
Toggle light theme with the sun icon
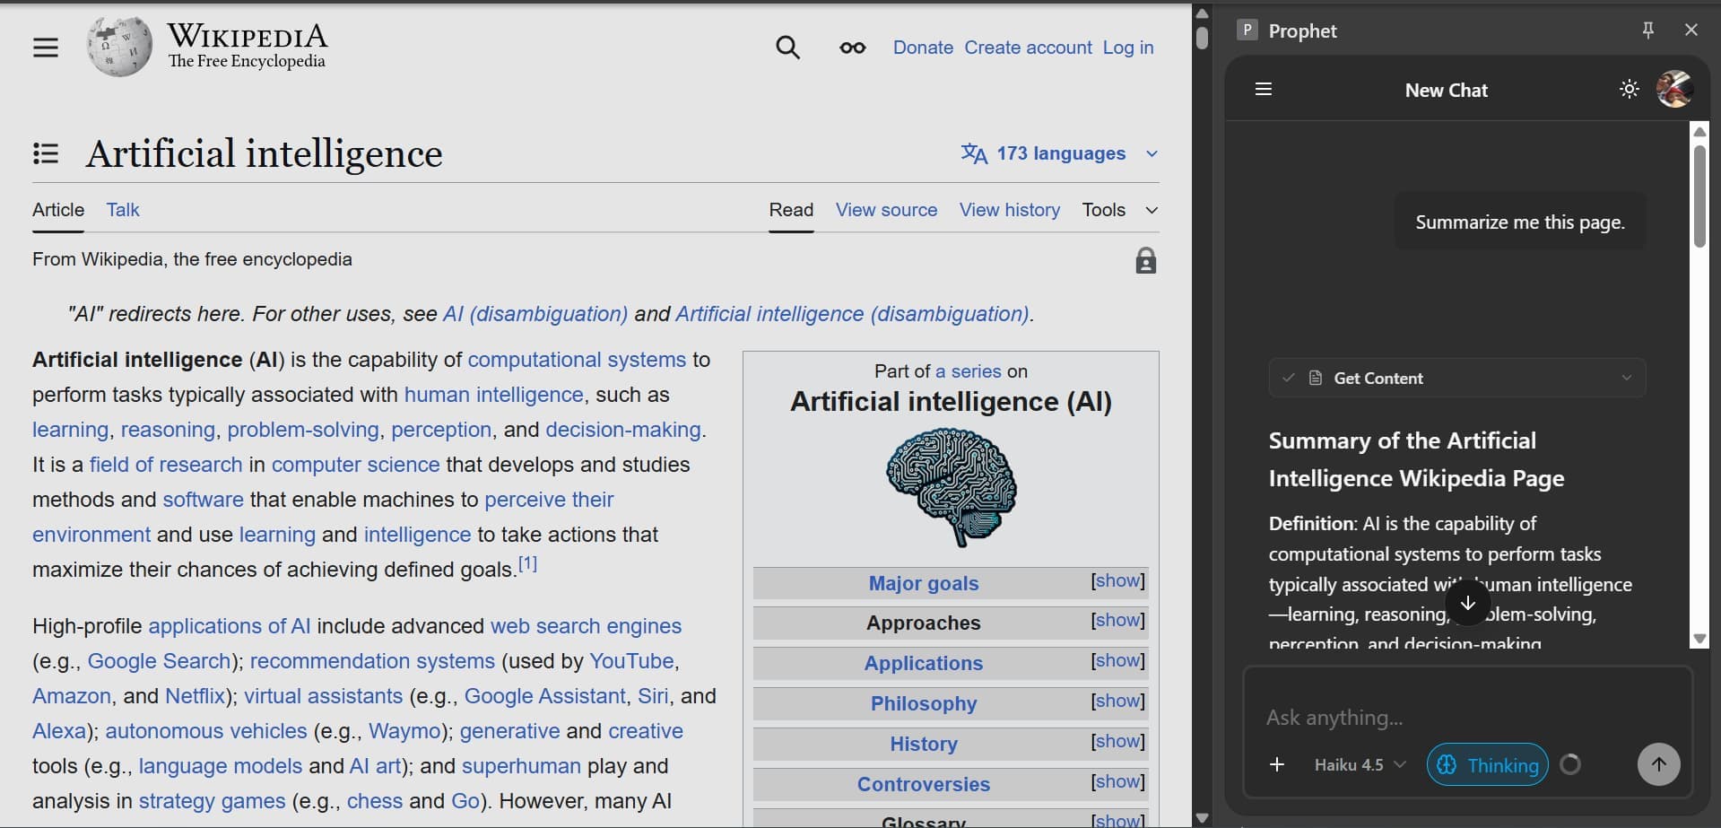point(1629,89)
